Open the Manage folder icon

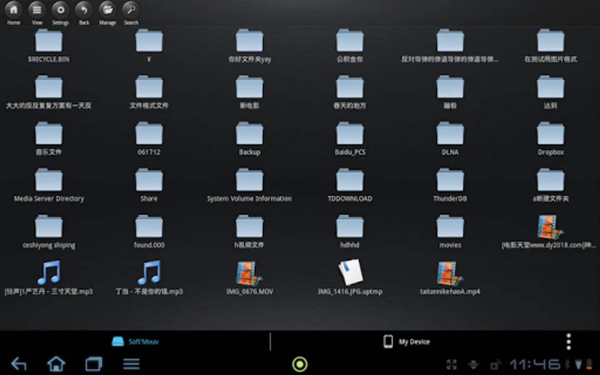(x=107, y=11)
